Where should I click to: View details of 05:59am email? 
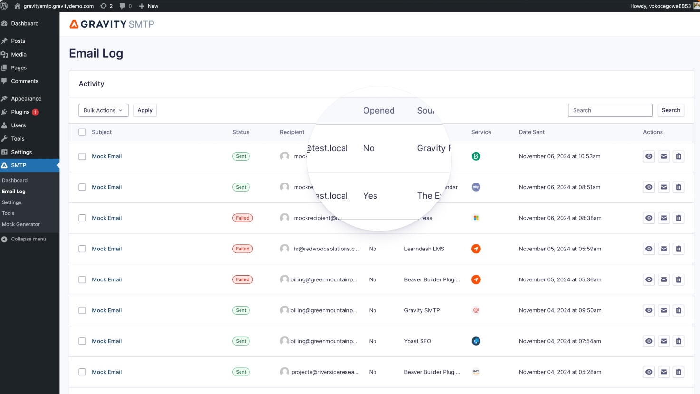pyautogui.click(x=649, y=249)
